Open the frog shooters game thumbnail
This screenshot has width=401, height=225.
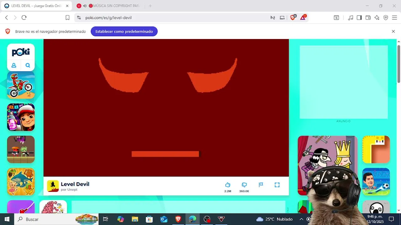(21, 149)
